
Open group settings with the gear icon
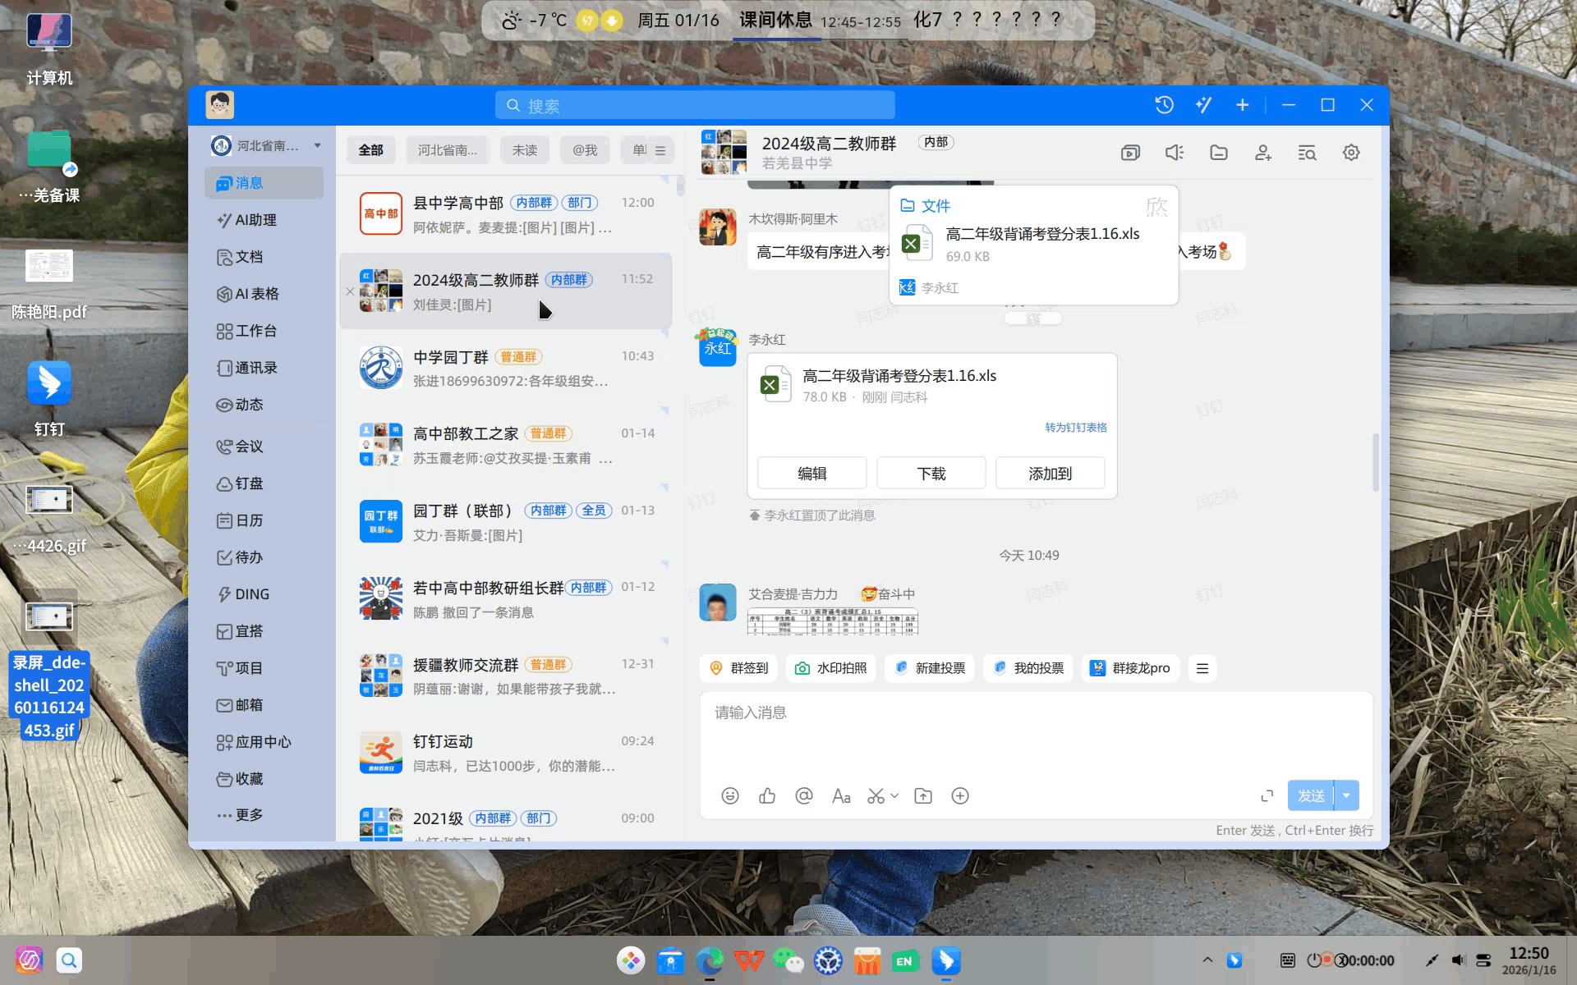(x=1351, y=153)
